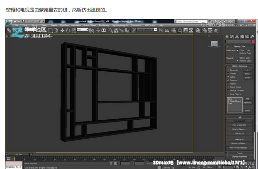Select Shaded Material Color radio button
The width and height of the screenshot is (258, 169).
coord(238,61)
